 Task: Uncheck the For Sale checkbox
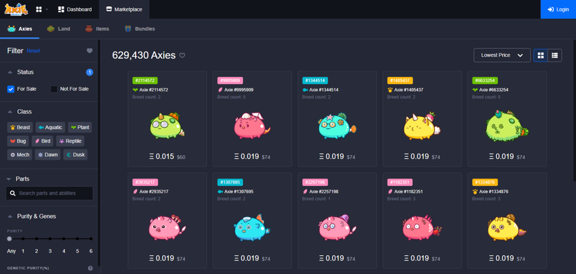click(x=11, y=89)
